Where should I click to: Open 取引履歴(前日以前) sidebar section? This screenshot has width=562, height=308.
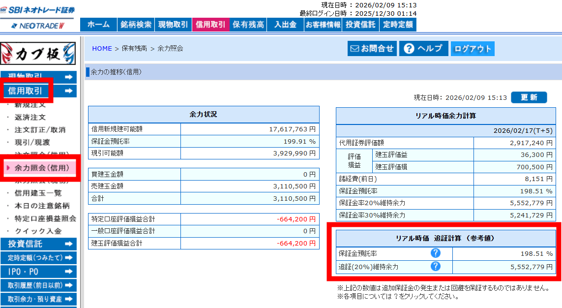38,285
